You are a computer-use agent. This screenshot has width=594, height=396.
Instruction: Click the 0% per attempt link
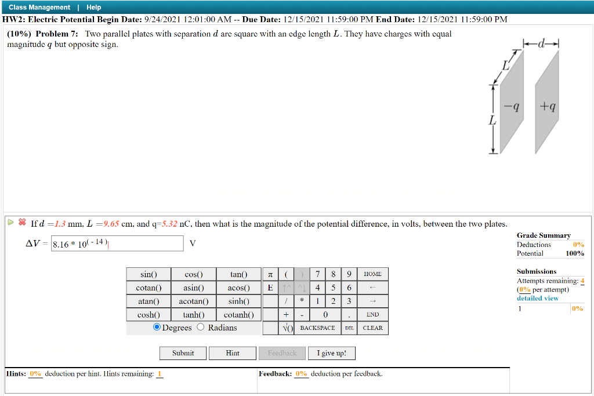(524, 290)
